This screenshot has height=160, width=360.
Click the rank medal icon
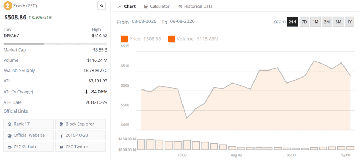9,124
